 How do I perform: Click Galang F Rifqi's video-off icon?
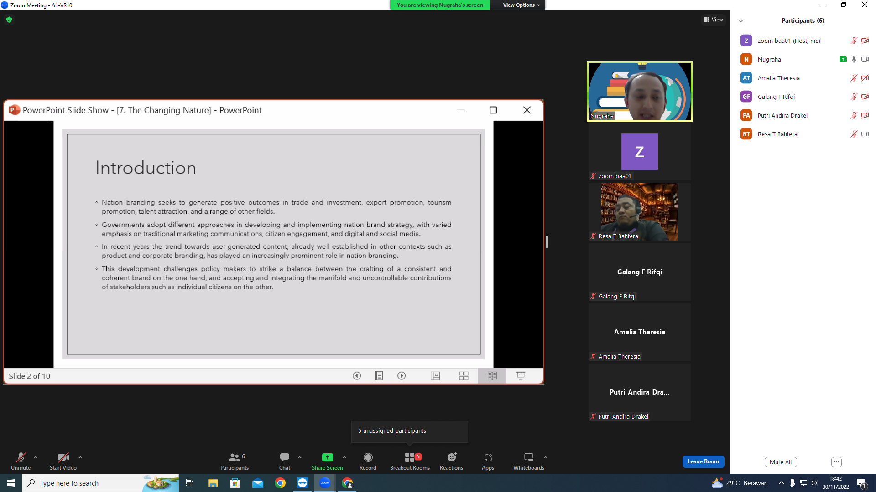point(865,97)
